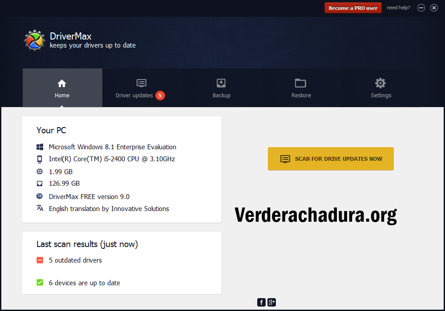Click DriverMax FREE version 9.0 text
The image size is (445, 311).
pos(89,196)
